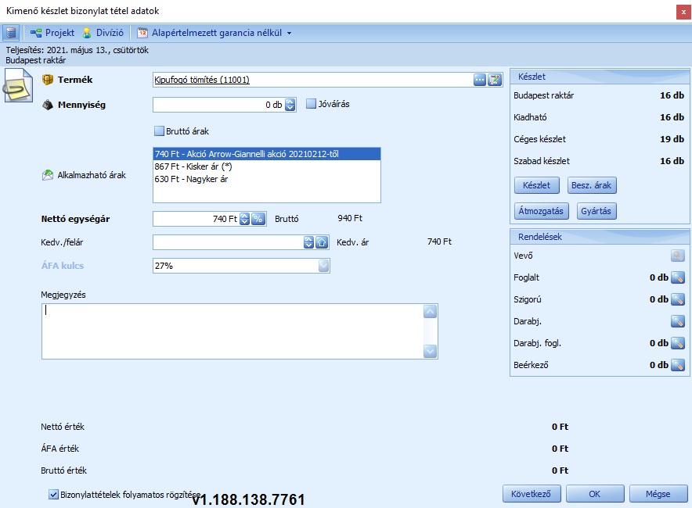Click the Következő button
Screen dimensions: 692x508
point(532,494)
